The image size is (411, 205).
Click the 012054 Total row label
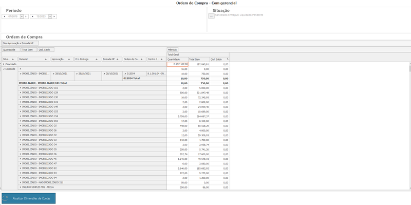click(144, 79)
